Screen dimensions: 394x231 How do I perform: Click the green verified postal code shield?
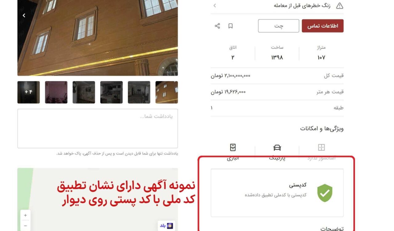(x=325, y=193)
